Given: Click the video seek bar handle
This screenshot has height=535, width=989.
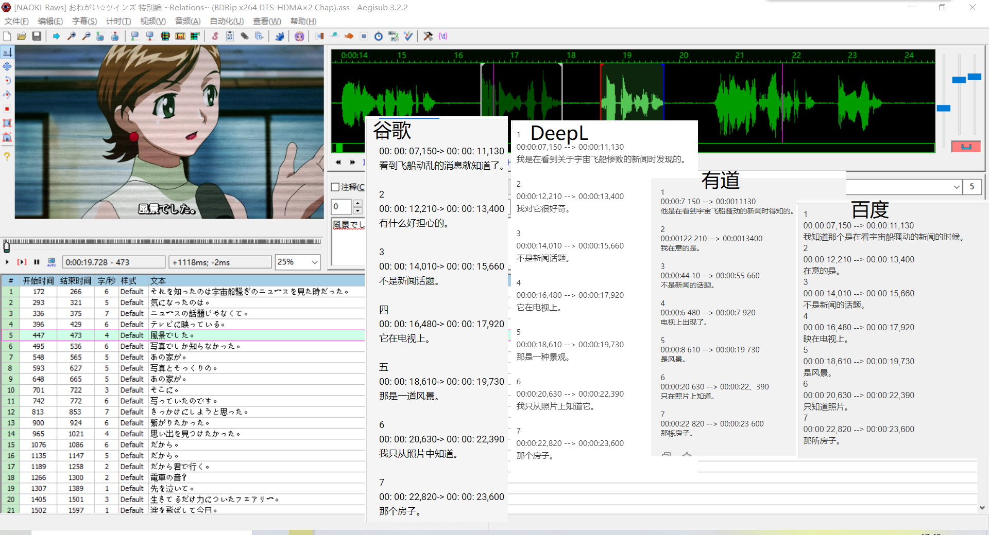Looking at the screenshot, I should click(x=7, y=247).
